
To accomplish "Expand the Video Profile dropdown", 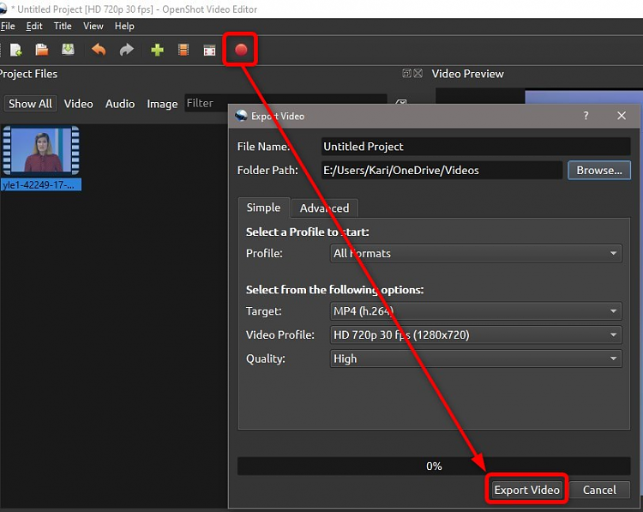I will [x=476, y=335].
